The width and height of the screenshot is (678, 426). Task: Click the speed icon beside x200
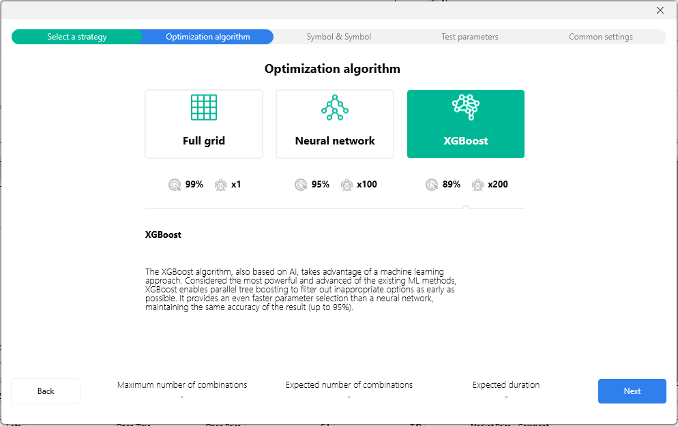coord(477,184)
